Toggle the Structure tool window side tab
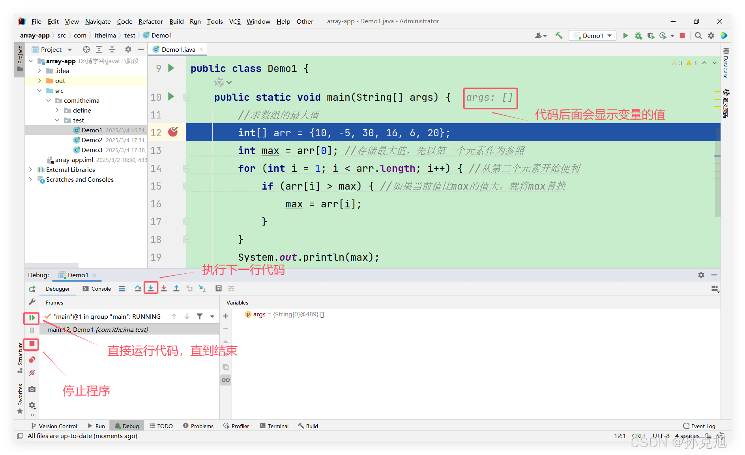This screenshot has height=455, width=745. [x=20, y=357]
